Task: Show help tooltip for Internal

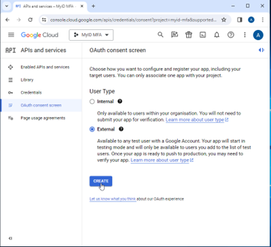Action: tap(120, 101)
